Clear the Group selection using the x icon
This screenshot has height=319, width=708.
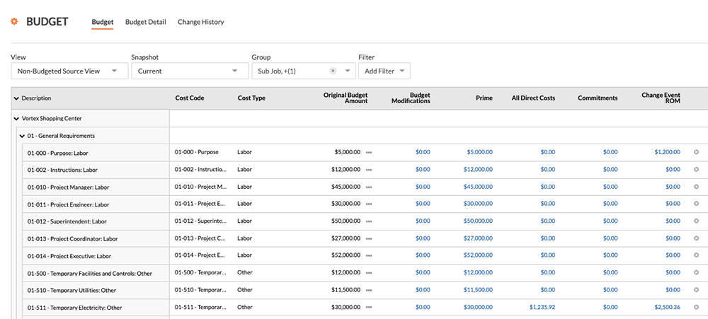coord(333,71)
